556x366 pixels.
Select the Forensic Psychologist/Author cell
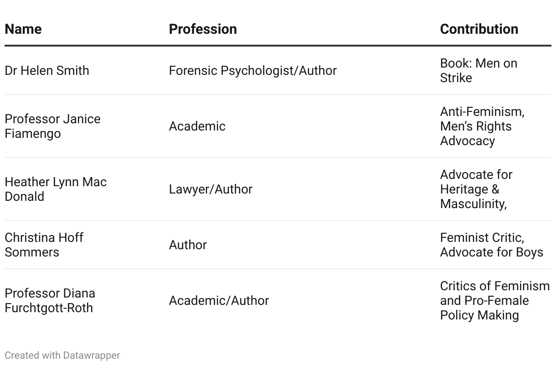click(253, 70)
